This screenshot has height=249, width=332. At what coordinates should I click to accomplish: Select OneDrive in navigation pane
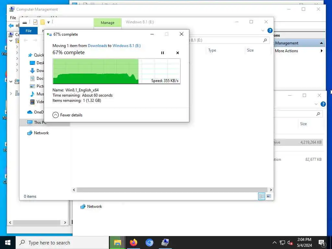point(35,112)
